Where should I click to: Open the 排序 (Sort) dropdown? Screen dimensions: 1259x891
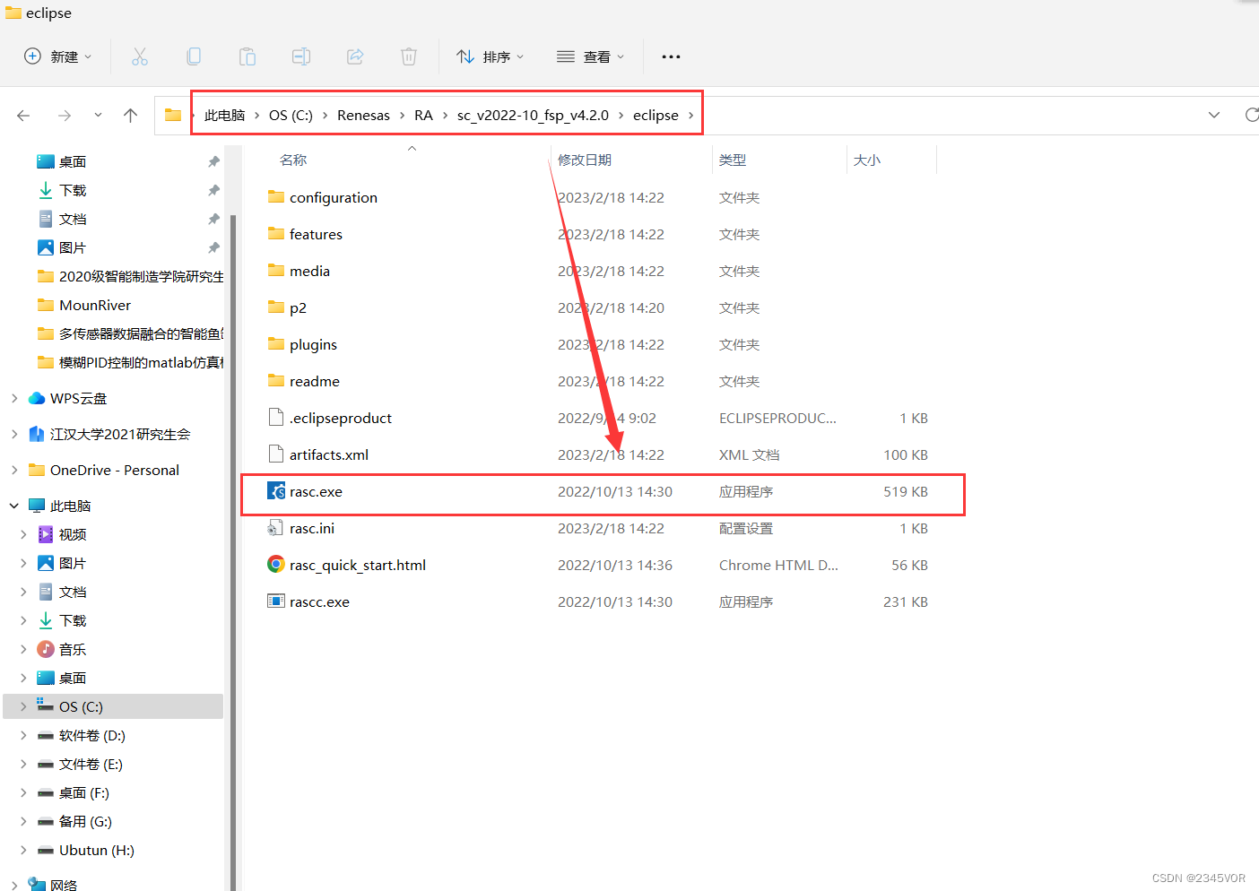tap(490, 56)
